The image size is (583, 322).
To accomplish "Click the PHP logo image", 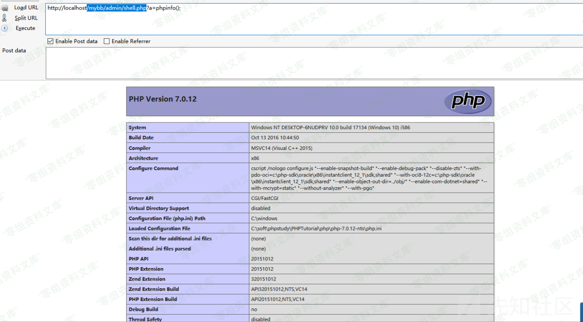I will click(468, 101).
